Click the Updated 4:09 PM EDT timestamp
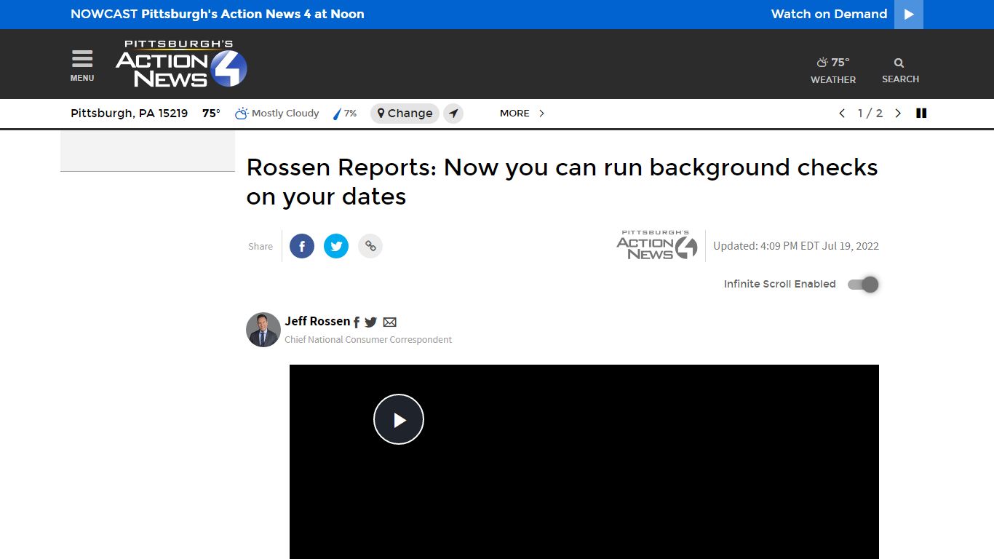 coord(796,246)
